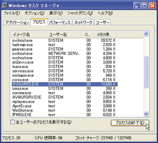The image size is (158, 143).
Task: Sort by the イメージ名 column header
Action: pyautogui.click(x=28, y=35)
